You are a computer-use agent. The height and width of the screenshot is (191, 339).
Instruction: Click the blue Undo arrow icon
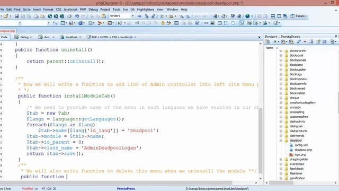coord(77,16)
